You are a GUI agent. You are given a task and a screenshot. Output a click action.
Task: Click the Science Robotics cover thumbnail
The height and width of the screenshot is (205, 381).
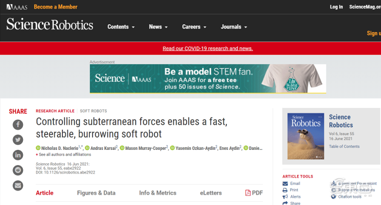(x=306, y=136)
